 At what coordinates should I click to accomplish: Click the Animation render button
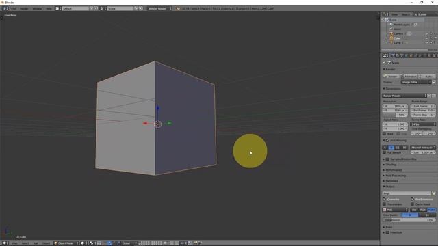[409, 77]
